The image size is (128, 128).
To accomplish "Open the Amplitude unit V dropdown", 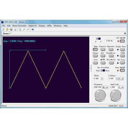I will coord(121,87).
